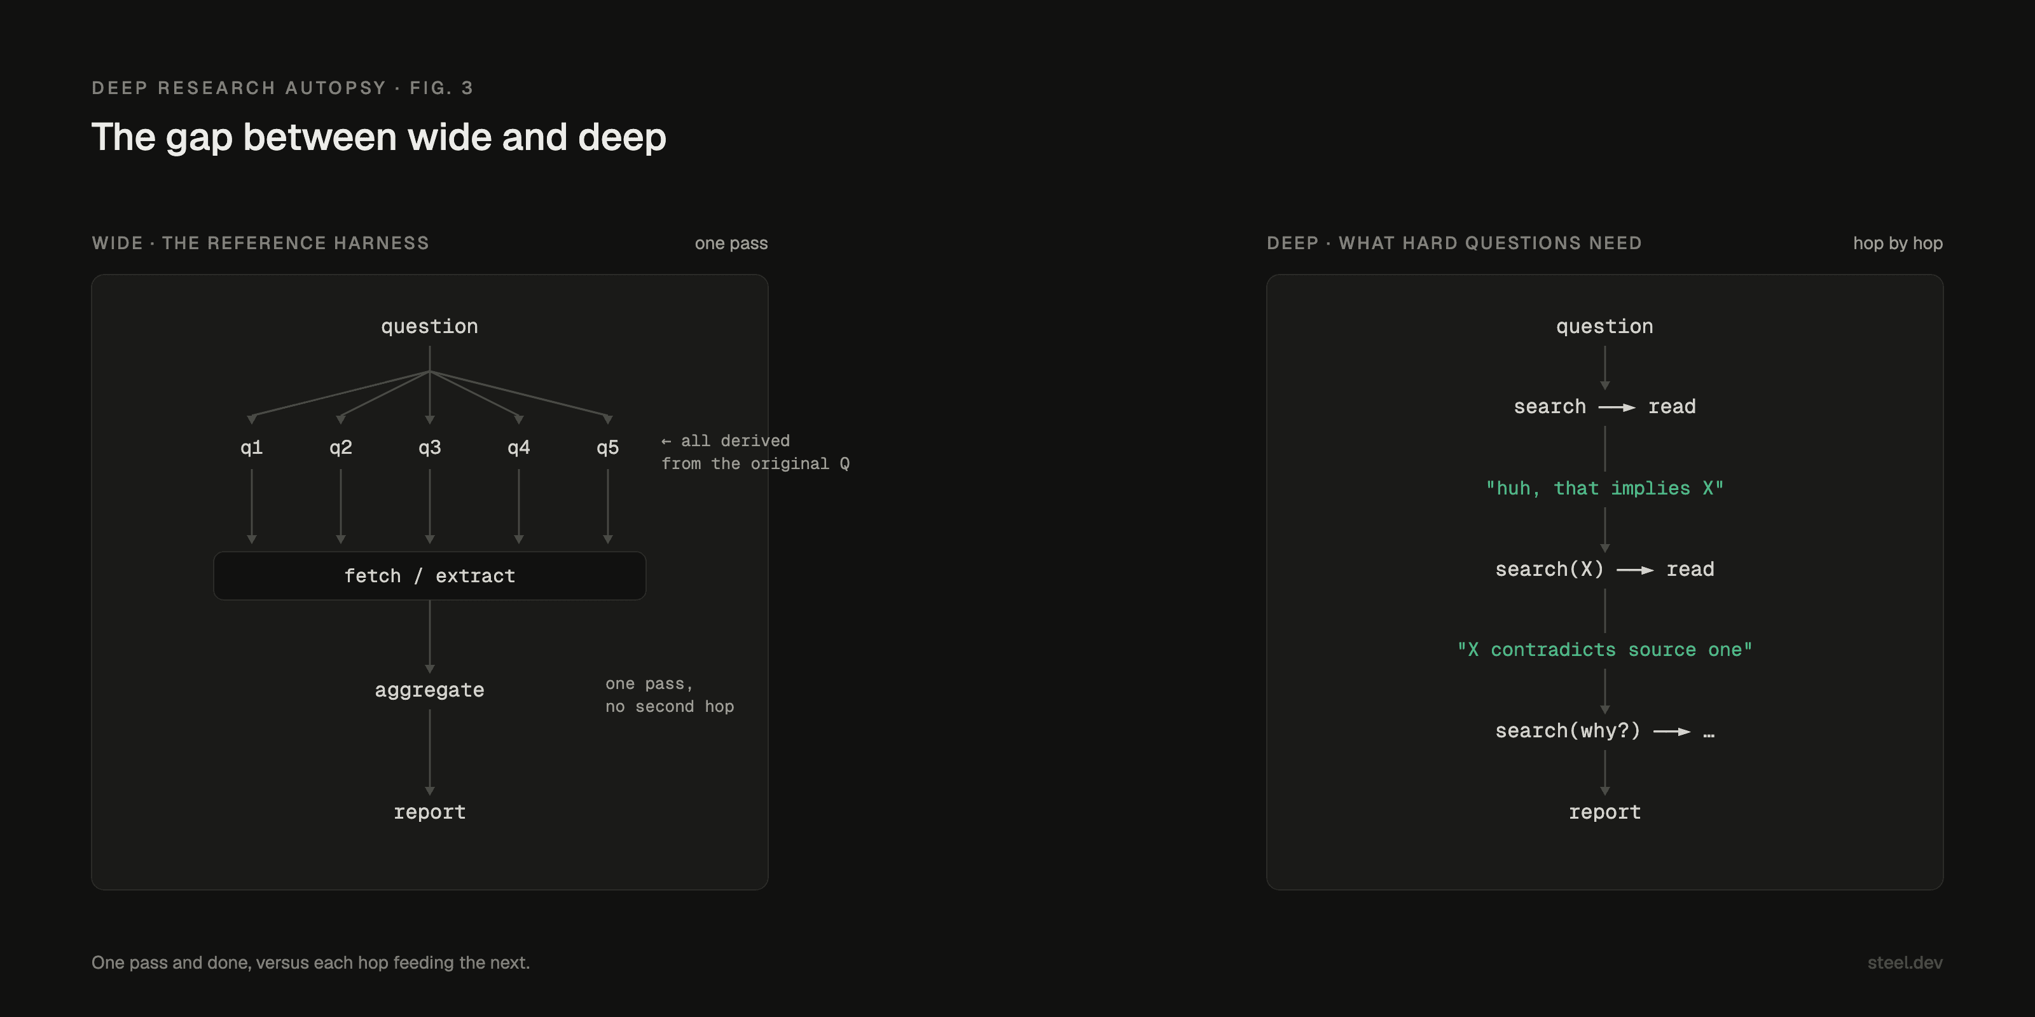The image size is (2035, 1017).
Task: Click the 'read' word after 'search(X)'
Action: pyautogui.click(x=1690, y=570)
